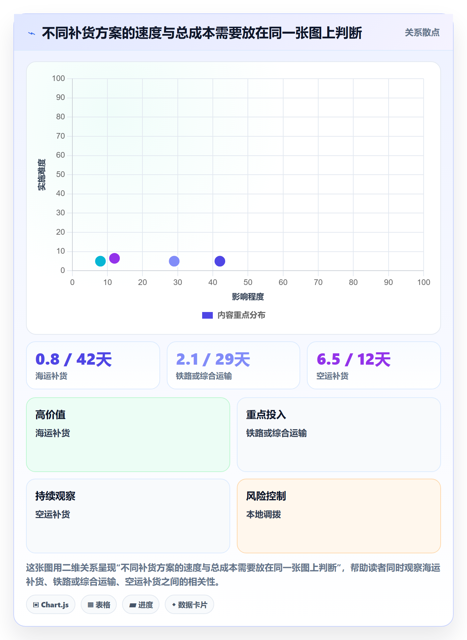
Task: Select the light blue scatter point near 29
Action: tap(174, 261)
